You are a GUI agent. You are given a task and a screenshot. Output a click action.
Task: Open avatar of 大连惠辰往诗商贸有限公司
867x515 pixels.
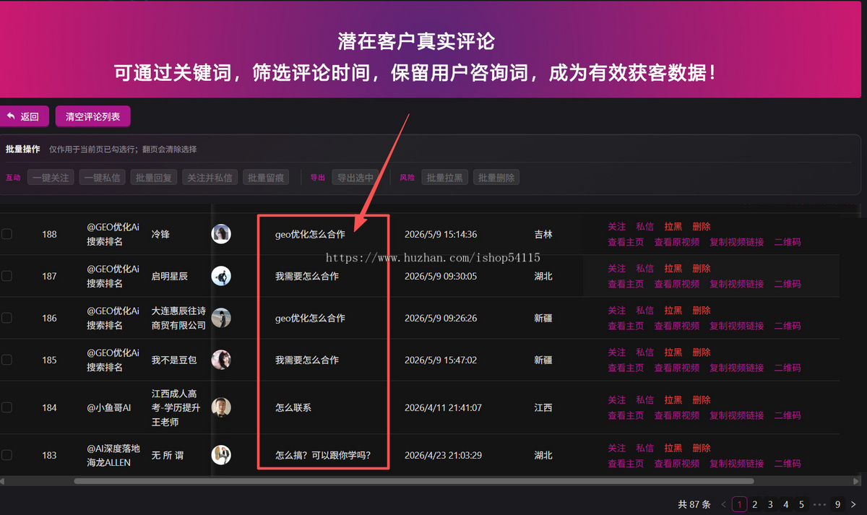pyautogui.click(x=221, y=318)
